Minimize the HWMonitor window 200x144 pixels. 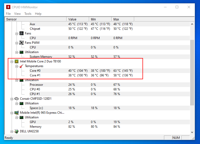[165, 7]
